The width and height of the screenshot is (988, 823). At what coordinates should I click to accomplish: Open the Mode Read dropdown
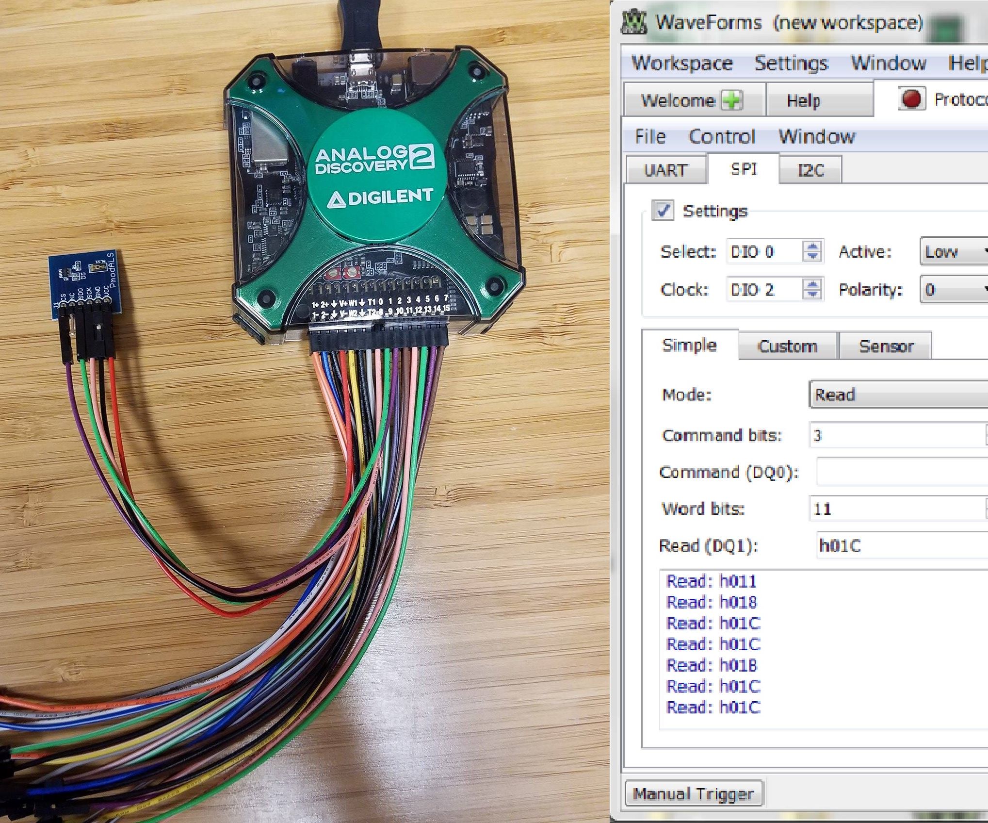pyautogui.click(x=898, y=395)
